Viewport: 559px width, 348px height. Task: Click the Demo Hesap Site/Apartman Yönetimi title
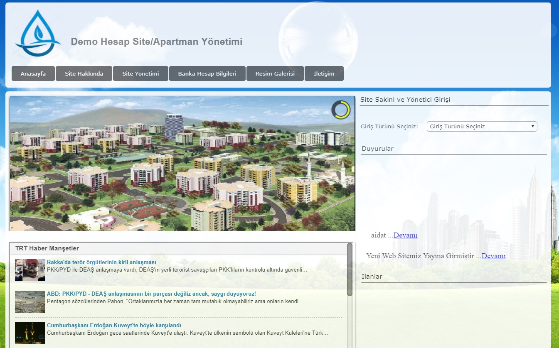(156, 42)
